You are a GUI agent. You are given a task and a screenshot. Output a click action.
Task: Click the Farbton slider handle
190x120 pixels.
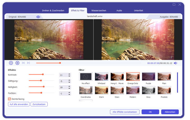(41, 93)
